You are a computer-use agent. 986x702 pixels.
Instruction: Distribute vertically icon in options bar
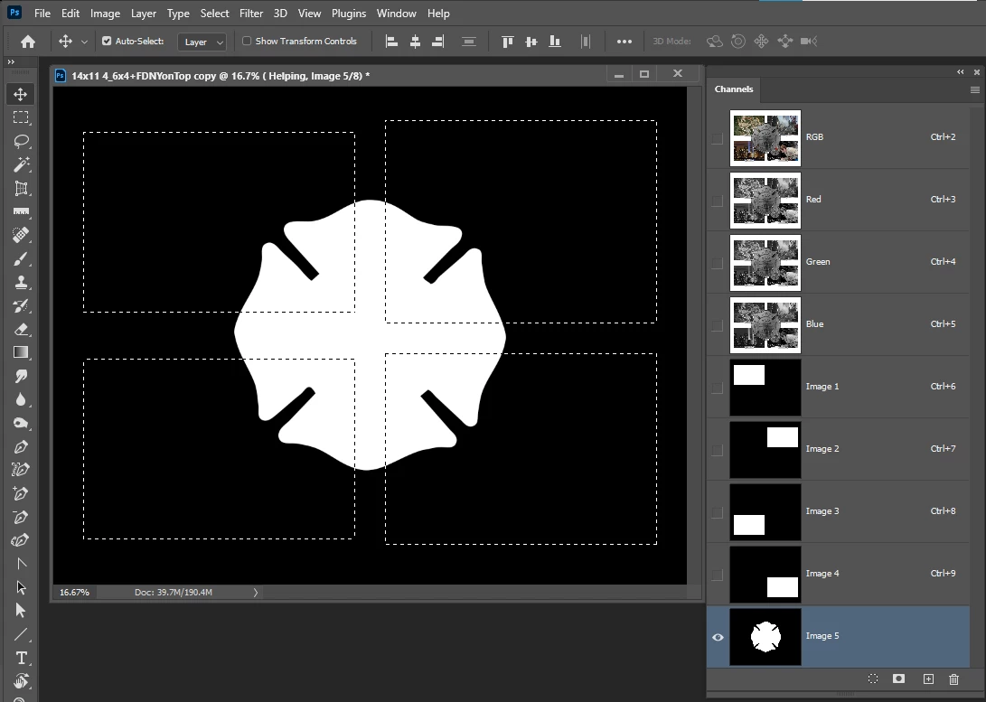point(468,42)
